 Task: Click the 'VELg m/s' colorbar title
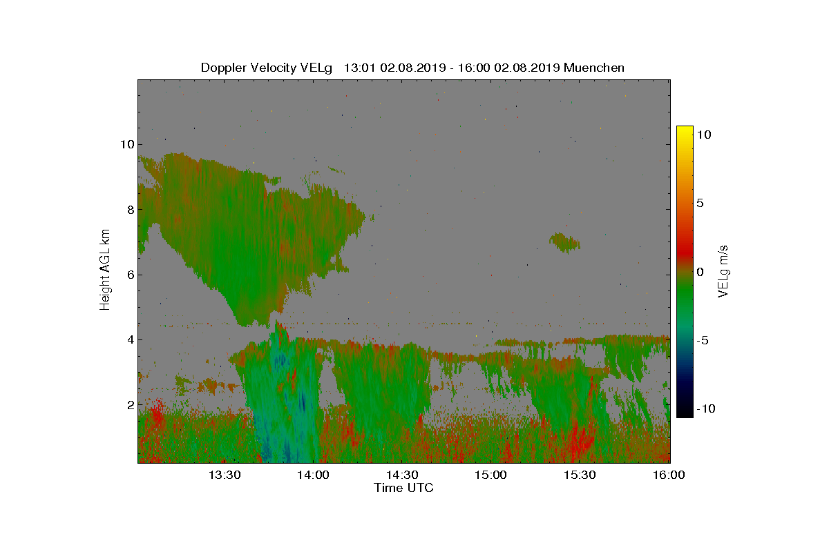point(724,271)
